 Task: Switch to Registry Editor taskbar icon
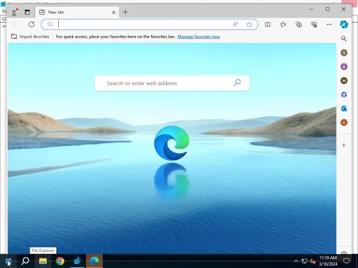click(77, 261)
